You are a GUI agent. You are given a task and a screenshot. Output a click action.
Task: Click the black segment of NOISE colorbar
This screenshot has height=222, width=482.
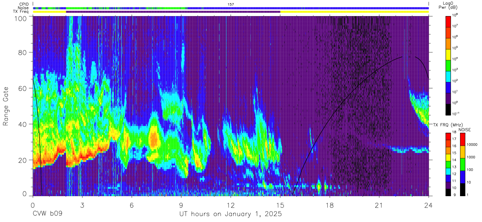462,190
